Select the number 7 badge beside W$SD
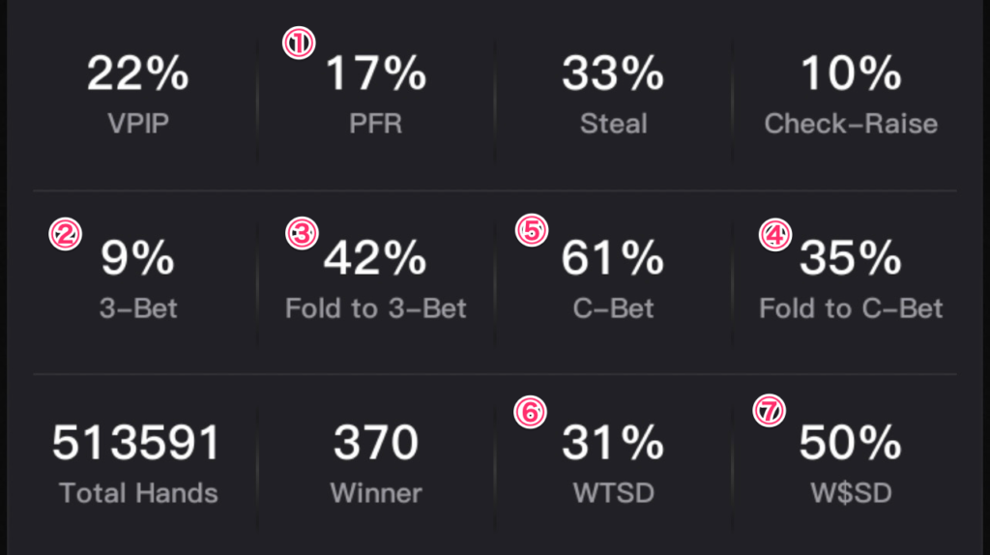The height and width of the screenshot is (555, 990). point(770,412)
